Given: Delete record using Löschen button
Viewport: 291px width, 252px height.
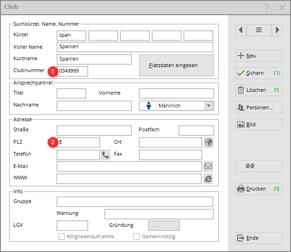Looking at the screenshot, I should [259, 90].
